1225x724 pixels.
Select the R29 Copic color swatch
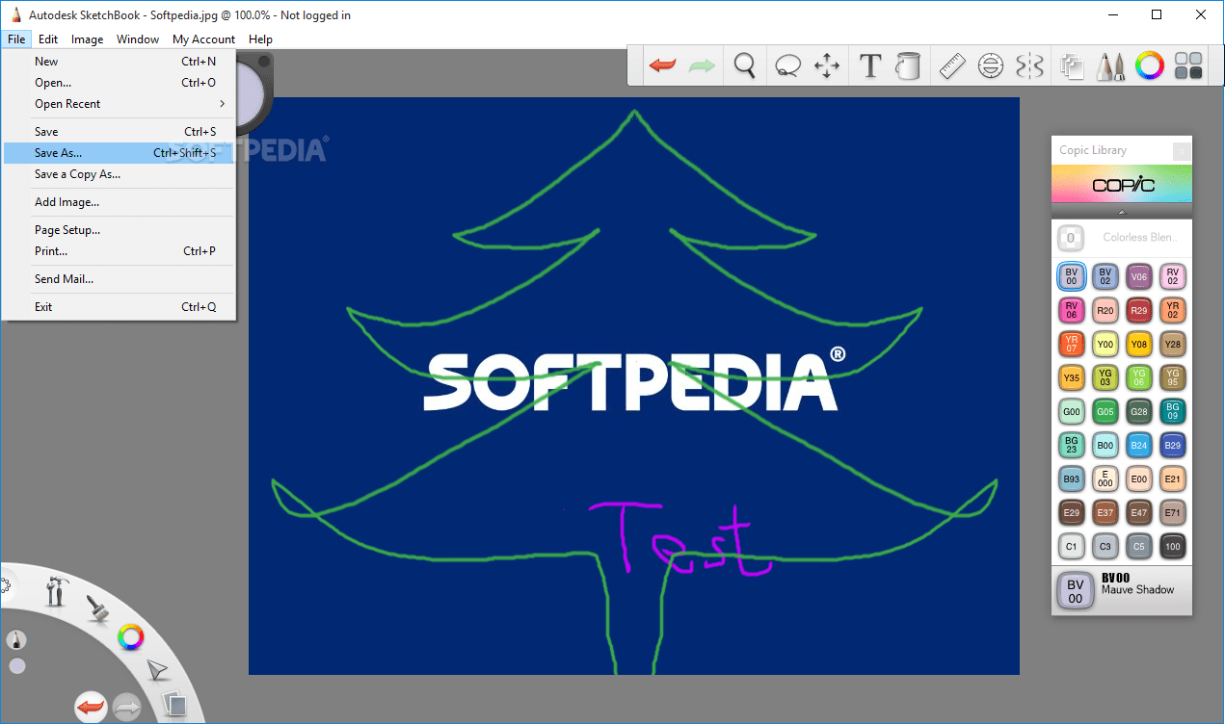pyautogui.click(x=1138, y=310)
